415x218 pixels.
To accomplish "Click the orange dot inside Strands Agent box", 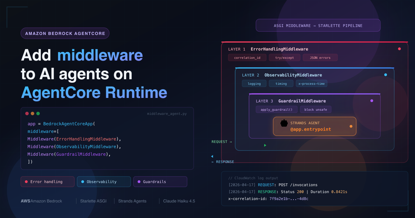I will pos(351,126).
